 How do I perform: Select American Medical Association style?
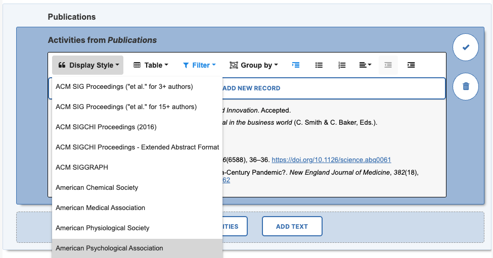pos(138,208)
